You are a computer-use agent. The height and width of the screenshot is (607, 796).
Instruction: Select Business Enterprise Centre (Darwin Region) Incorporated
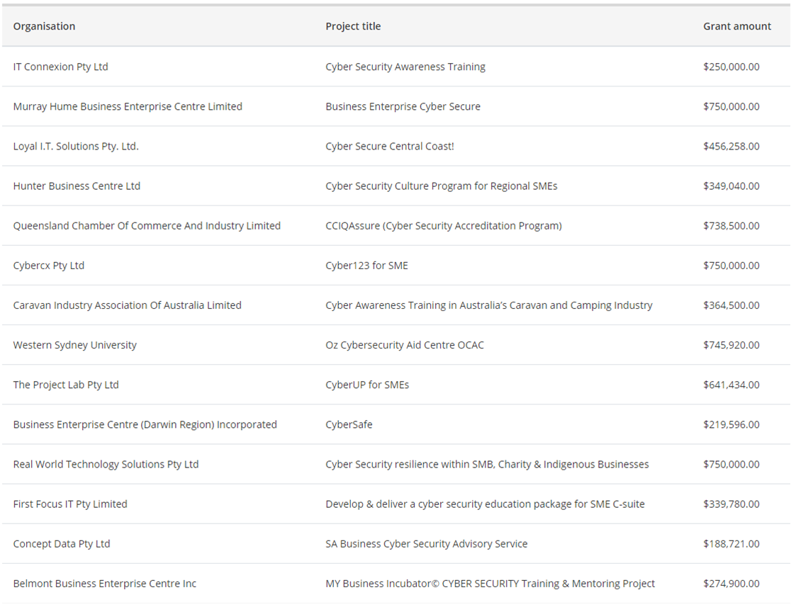tap(145, 424)
